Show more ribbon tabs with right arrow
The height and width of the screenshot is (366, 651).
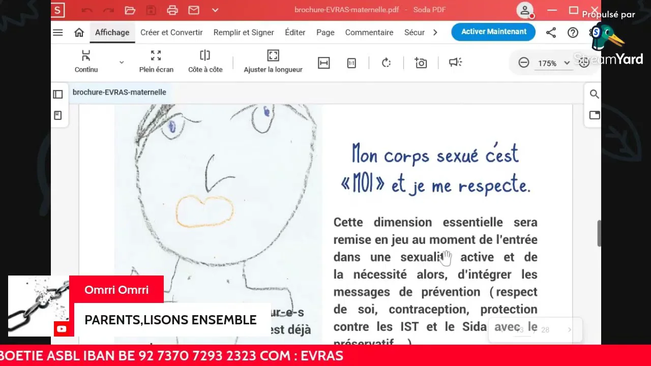pyautogui.click(x=435, y=33)
